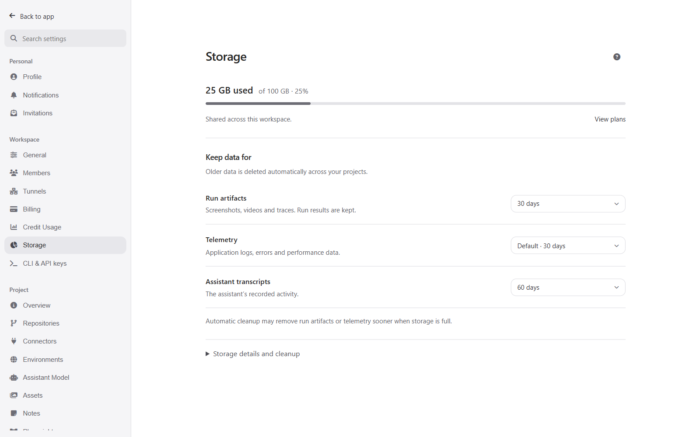Click the Credit Usage chart icon
Viewport: 700px width, 437px height.
tap(14, 227)
